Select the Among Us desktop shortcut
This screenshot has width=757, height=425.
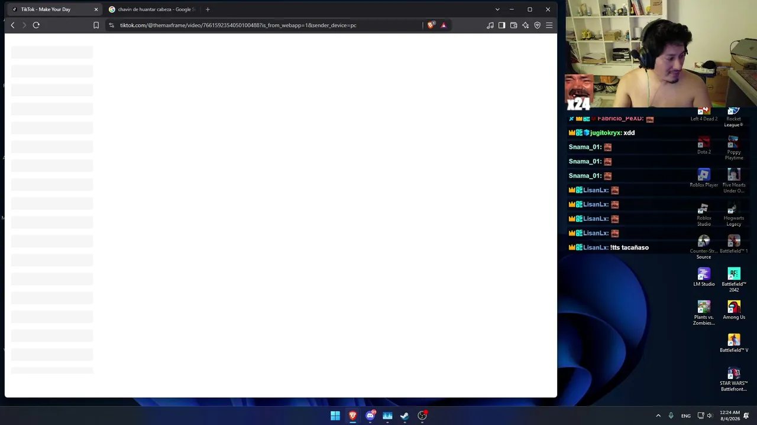pos(734,310)
